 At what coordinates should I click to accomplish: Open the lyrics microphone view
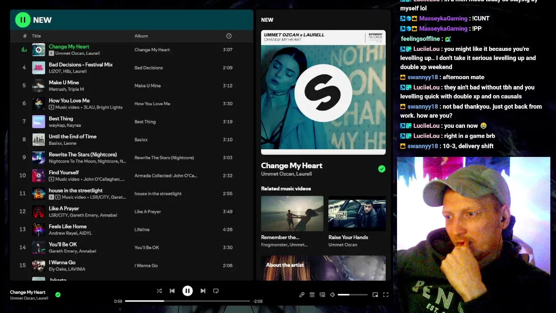302,295
